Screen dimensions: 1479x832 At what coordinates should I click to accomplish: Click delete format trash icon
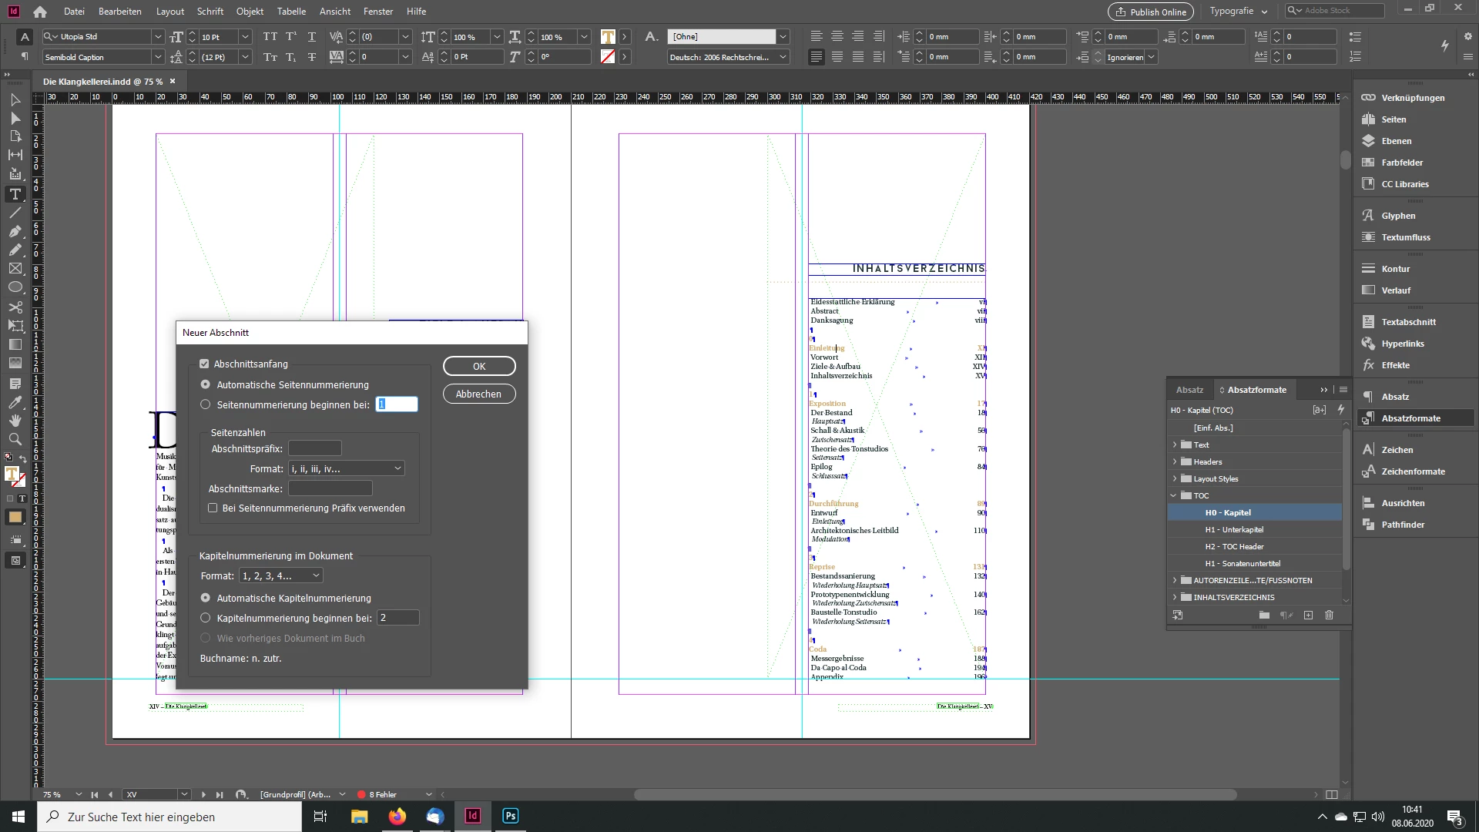tap(1329, 615)
